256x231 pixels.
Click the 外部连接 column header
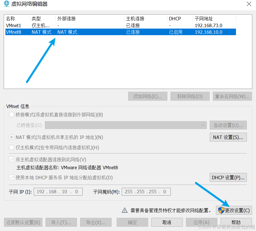click(90, 19)
